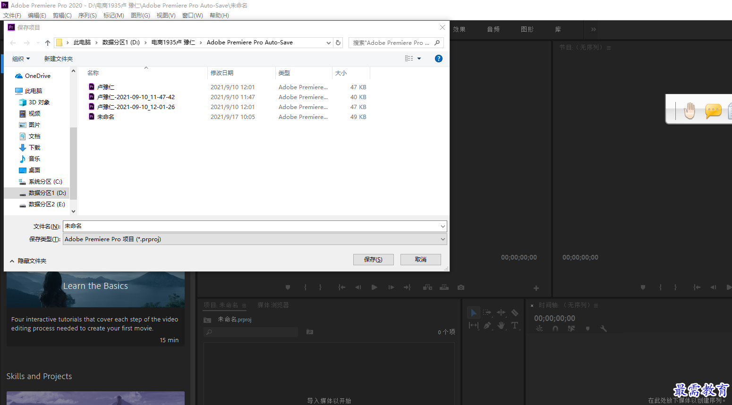Collapse folders with 隐藏文件夹
Screen dimensions: 732x405
[28, 261]
